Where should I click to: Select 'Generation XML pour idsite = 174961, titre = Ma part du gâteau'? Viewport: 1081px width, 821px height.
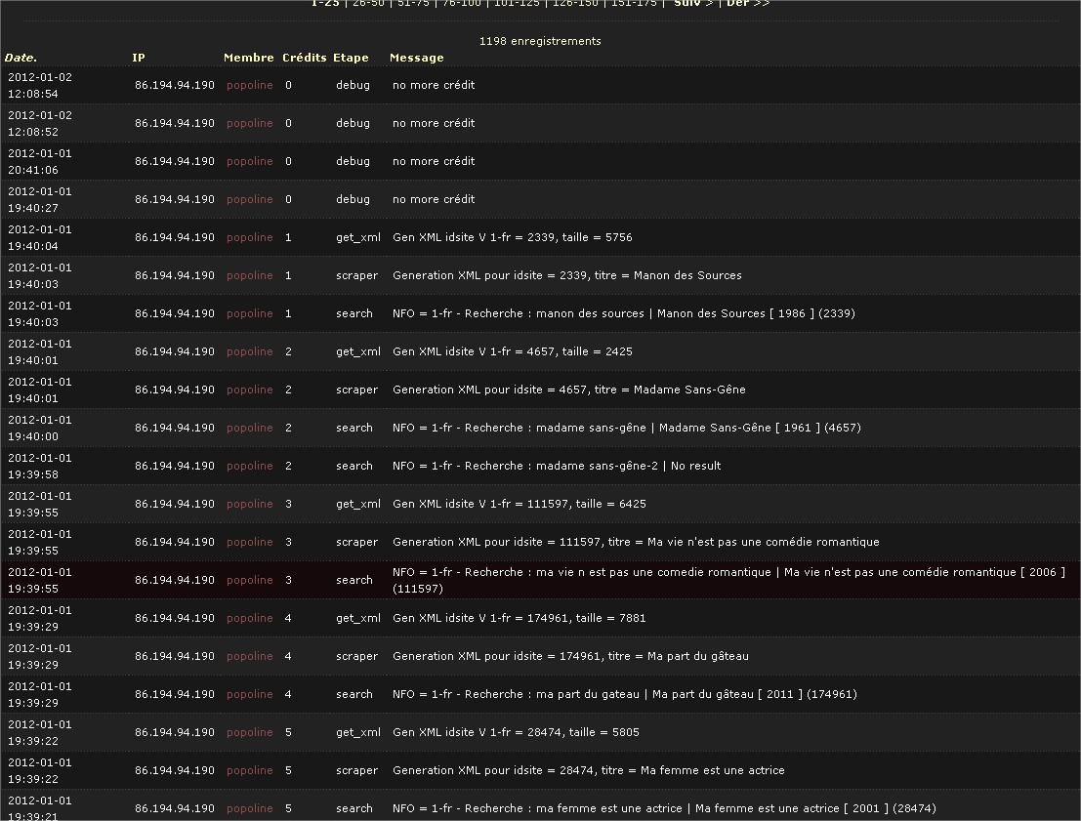571,656
